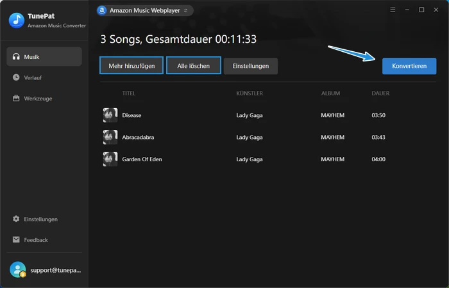Click MAYHEM album in Disease row
The width and height of the screenshot is (449, 288).
(x=333, y=115)
